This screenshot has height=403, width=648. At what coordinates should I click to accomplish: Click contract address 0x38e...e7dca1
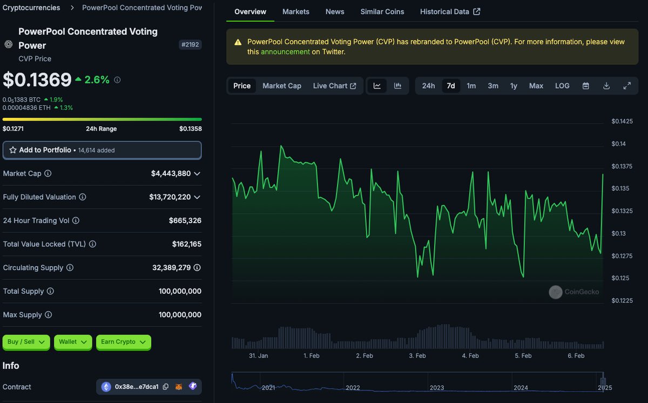pyautogui.click(x=137, y=387)
